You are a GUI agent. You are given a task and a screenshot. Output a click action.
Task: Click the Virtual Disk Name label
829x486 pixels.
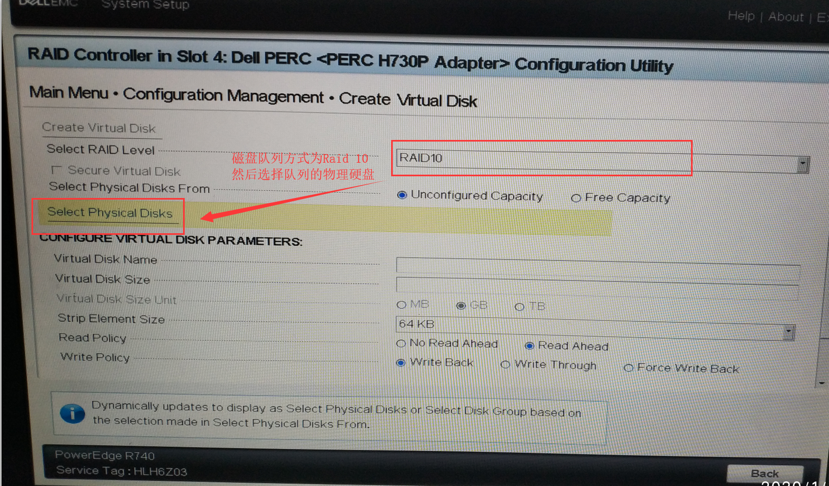tap(105, 259)
